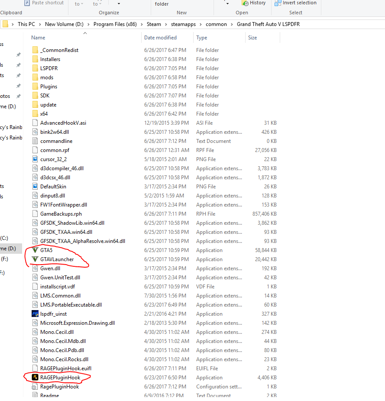Sort files by Type column header
Screen dimensions: 385x401
point(201,38)
